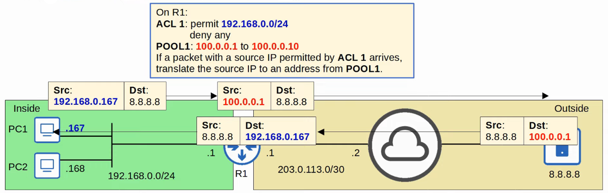Click the blue Src 192.168.0.167 address
The image size is (608, 193).
point(85,102)
